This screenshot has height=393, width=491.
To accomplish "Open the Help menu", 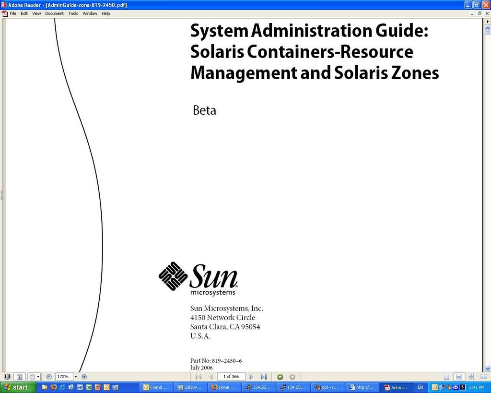I will 106,13.
